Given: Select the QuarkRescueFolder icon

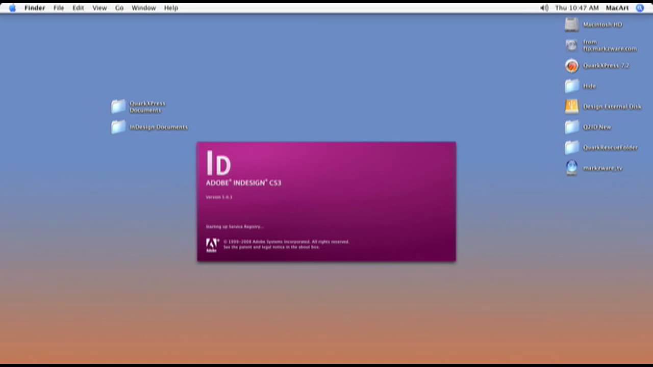Looking at the screenshot, I should pyautogui.click(x=572, y=147).
